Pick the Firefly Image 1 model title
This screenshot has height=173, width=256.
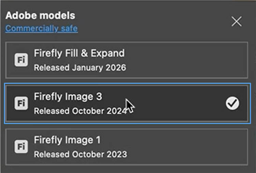(x=68, y=140)
